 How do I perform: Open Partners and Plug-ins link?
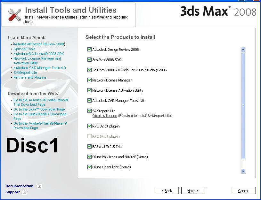(x=30, y=77)
